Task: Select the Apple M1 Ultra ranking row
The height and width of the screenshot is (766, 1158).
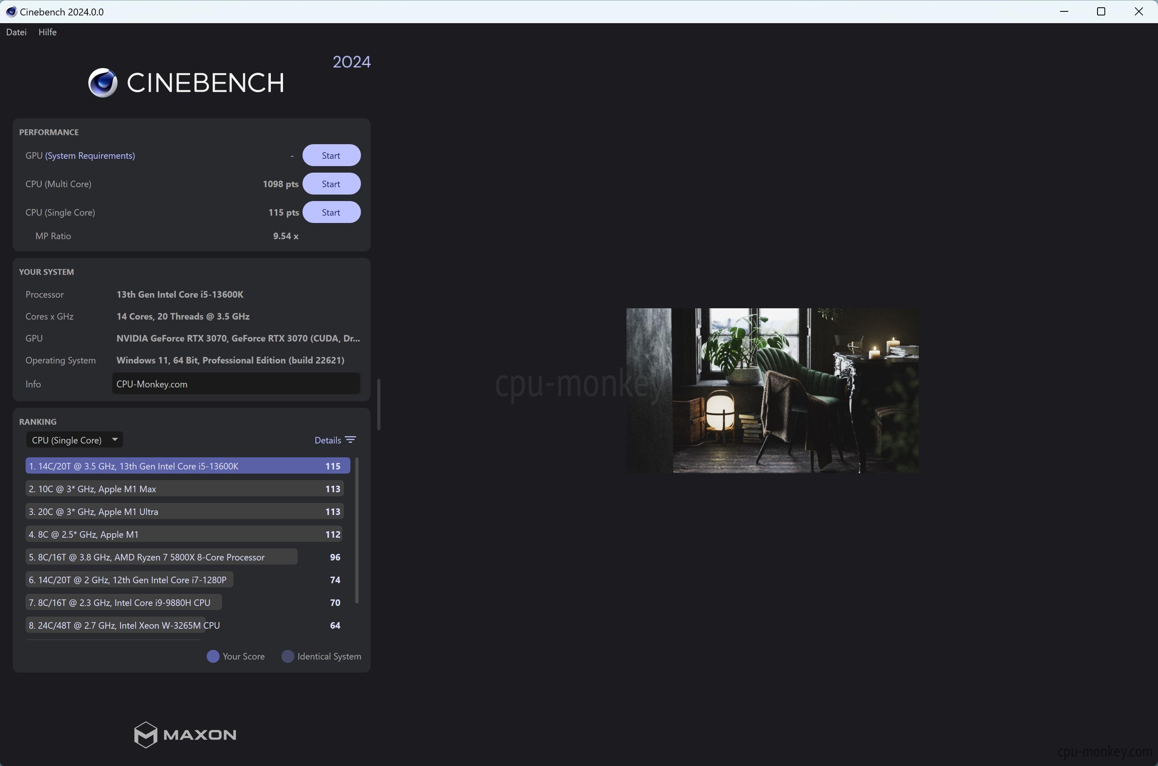Action: click(185, 511)
